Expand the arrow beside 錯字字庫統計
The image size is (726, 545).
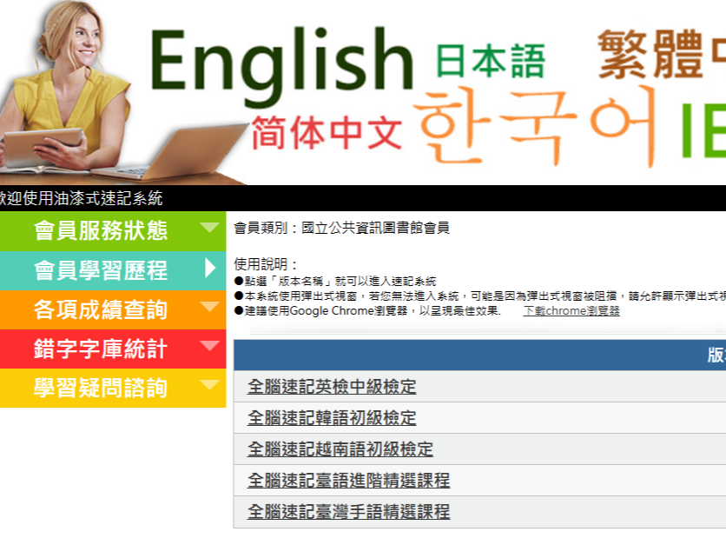pyautogui.click(x=210, y=345)
